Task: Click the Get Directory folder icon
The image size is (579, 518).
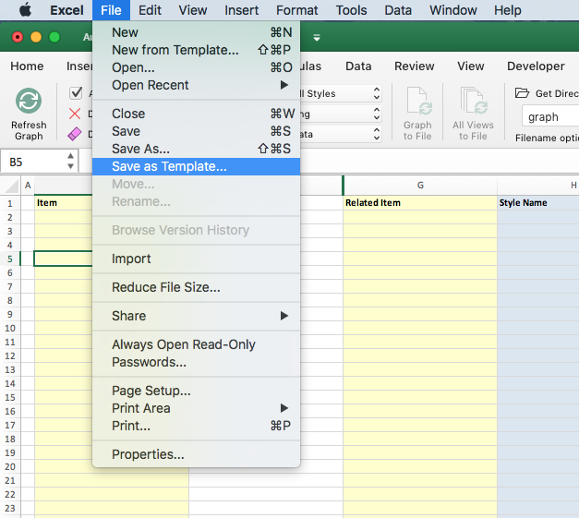Action: coord(522,93)
